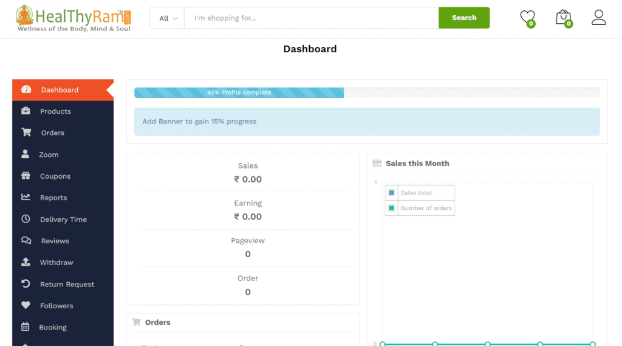The image size is (622, 346).
Task: Open Zoom in sidebar menu
Action: pyautogui.click(x=63, y=154)
